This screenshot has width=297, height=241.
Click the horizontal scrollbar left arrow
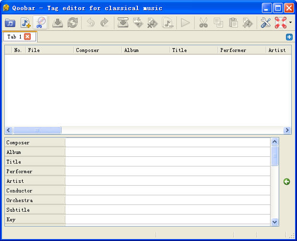click(x=9, y=130)
